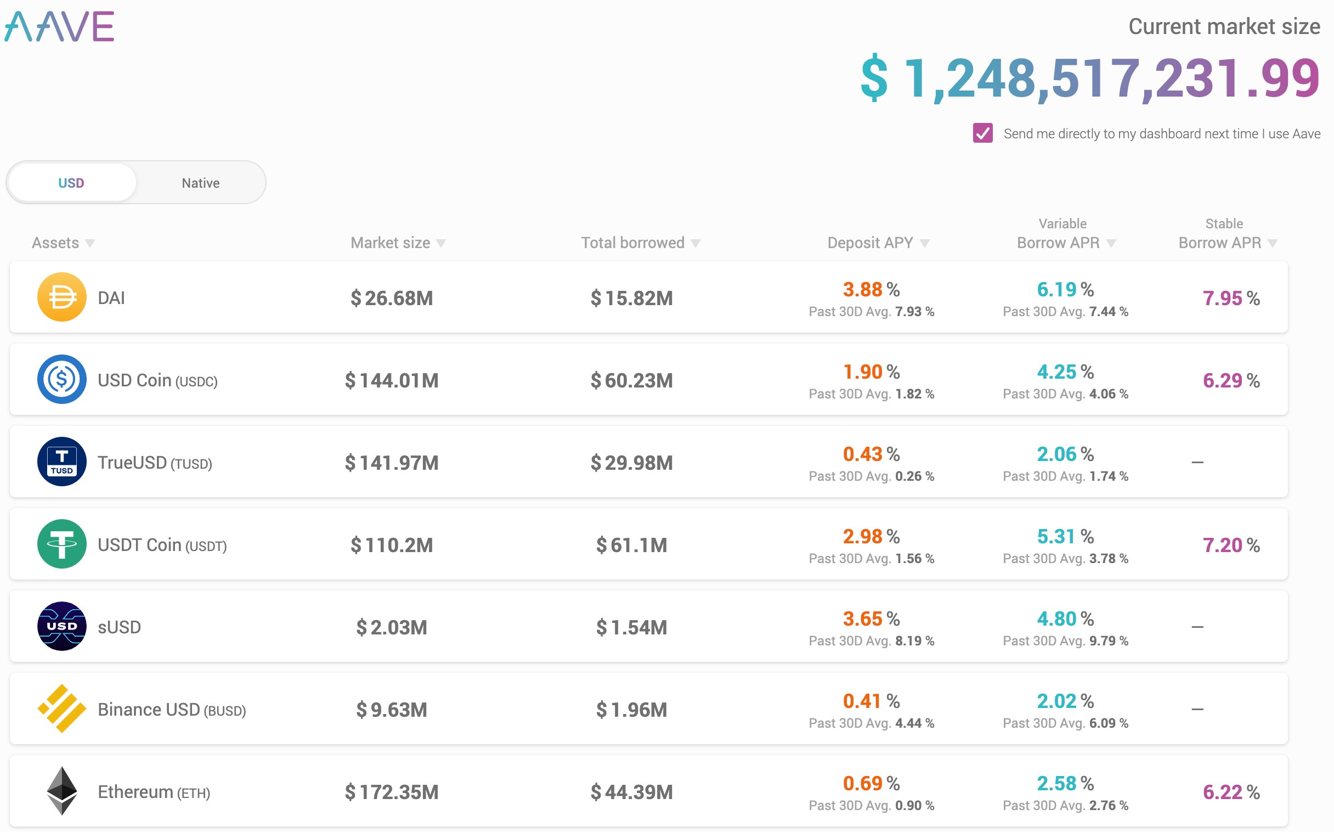
Task: Click the Stable Borrow APR header label
Action: 1220,233
